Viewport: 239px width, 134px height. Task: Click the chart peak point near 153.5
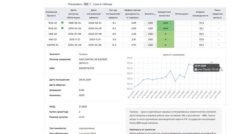(212, 62)
